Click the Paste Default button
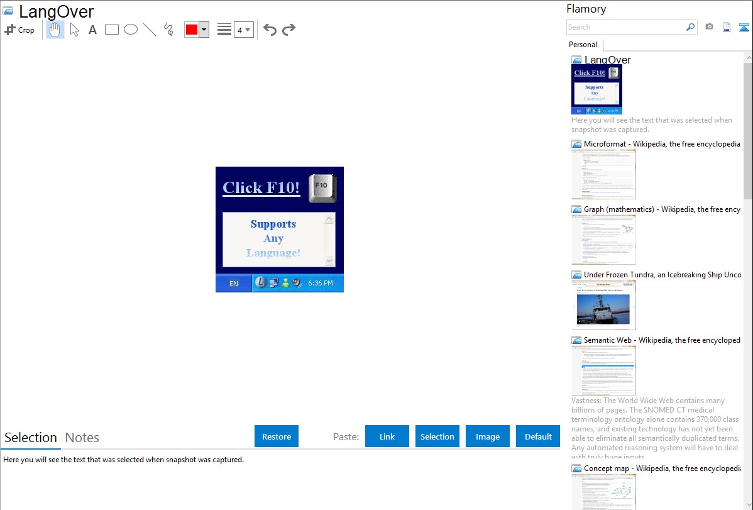Image resolution: width=753 pixels, height=510 pixels. click(x=538, y=436)
